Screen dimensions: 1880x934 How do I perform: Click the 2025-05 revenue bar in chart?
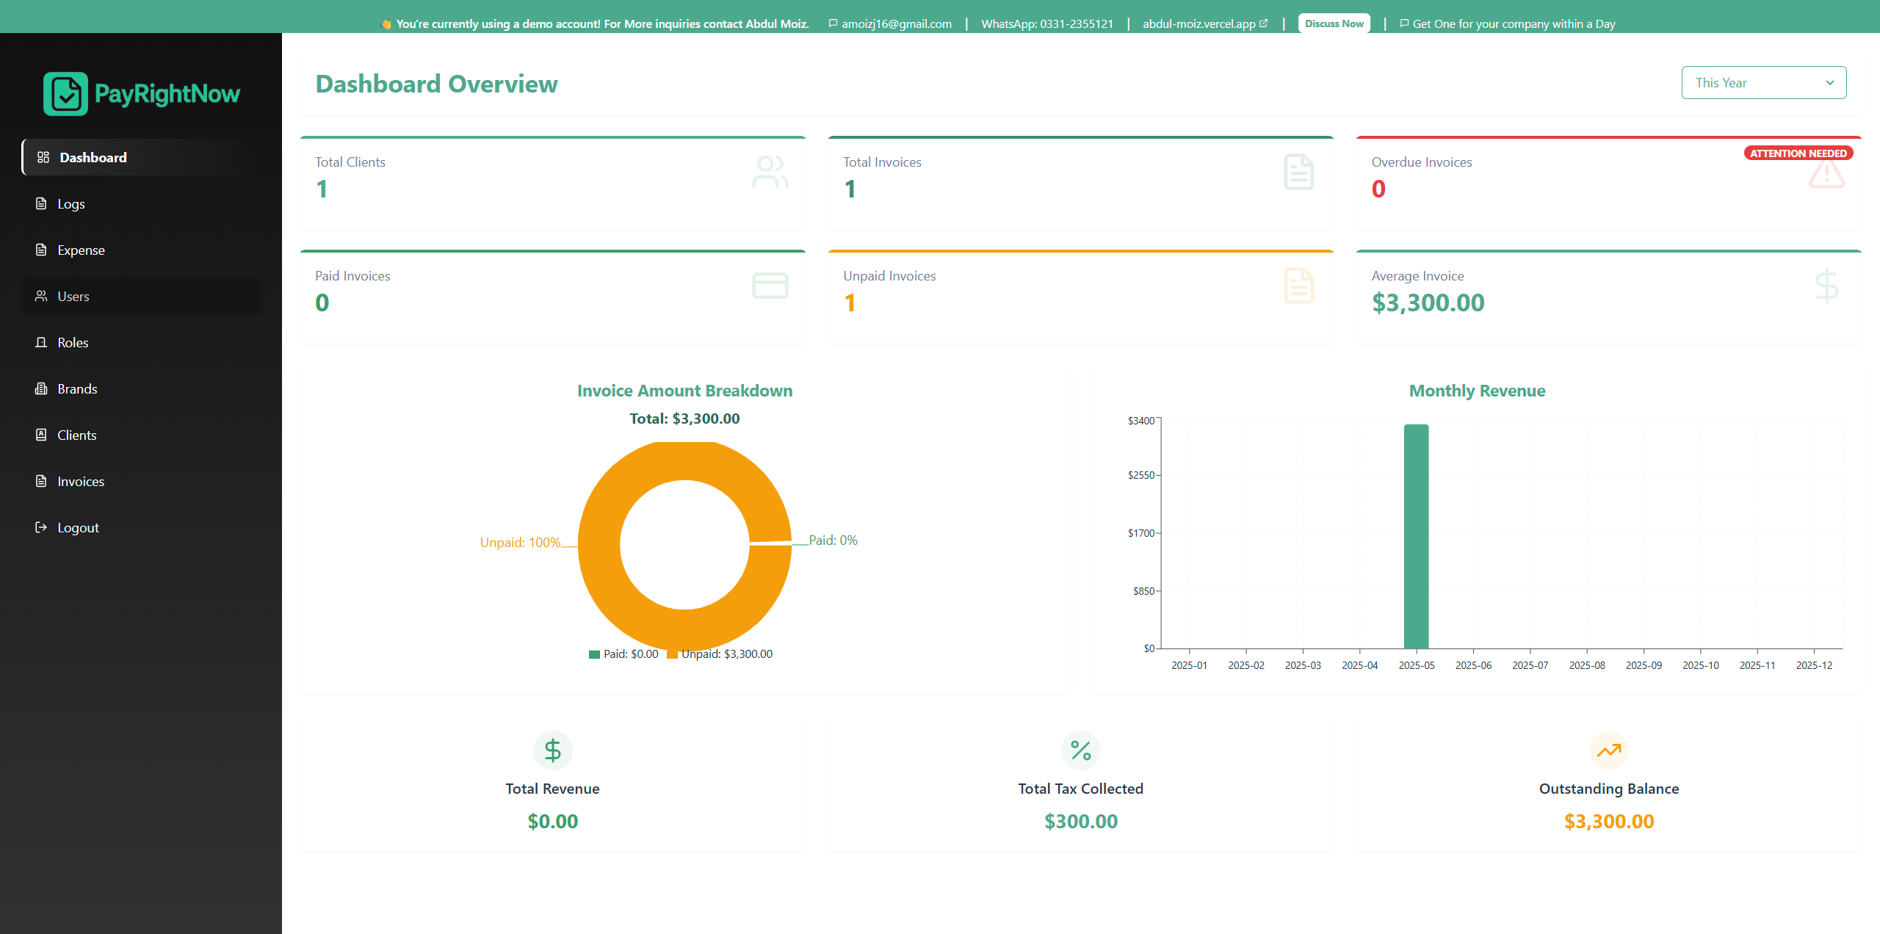pyautogui.click(x=1416, y=536)
